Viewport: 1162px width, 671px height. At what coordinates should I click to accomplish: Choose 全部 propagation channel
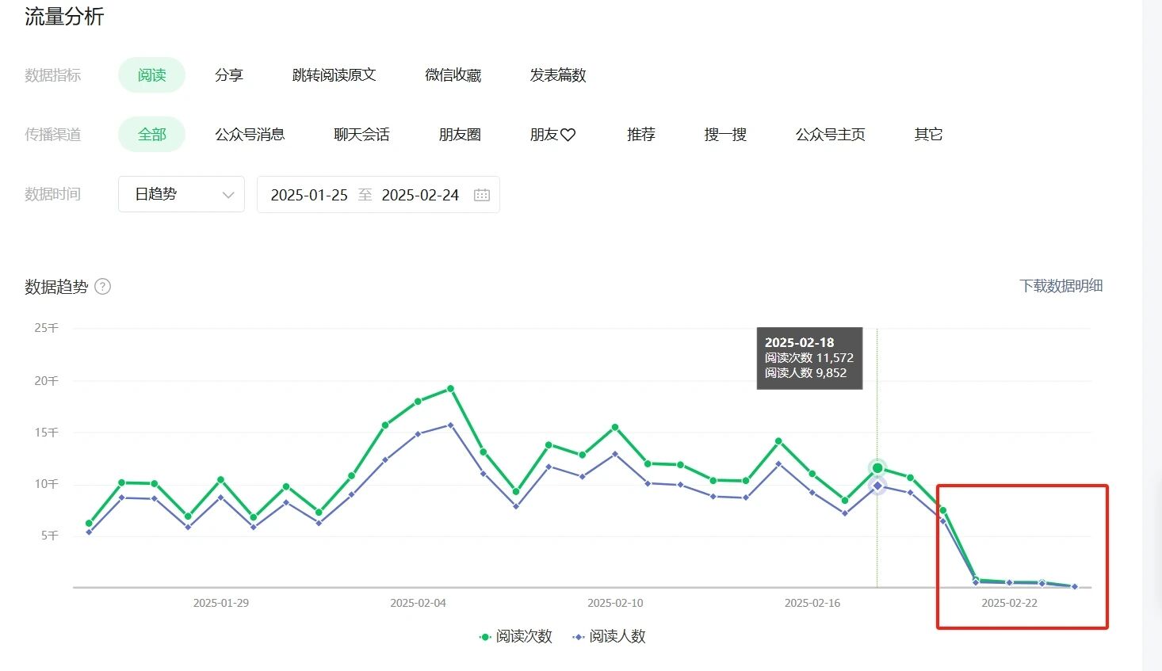pos(151,135)
